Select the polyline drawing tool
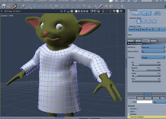Screen dimensions: 166x119 coord(29,6)
